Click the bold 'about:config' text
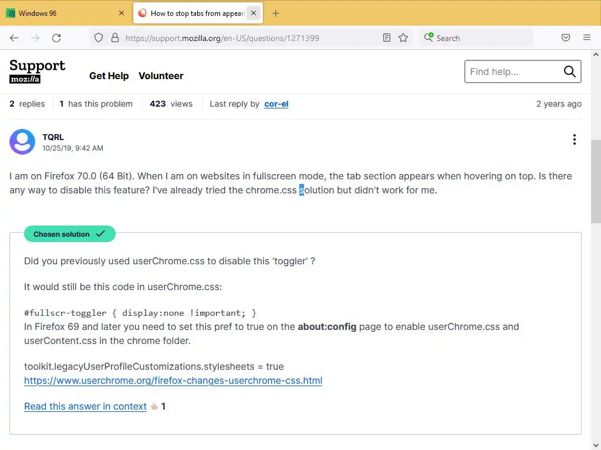 (327, 327)
